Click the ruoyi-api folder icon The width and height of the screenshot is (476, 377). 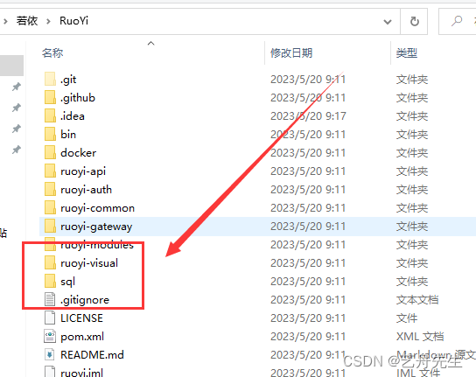[50, 171]
